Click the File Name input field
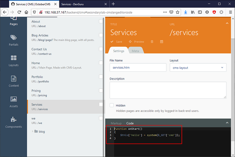This screenshot has height=157, width=235. click(x=138, y=67)
